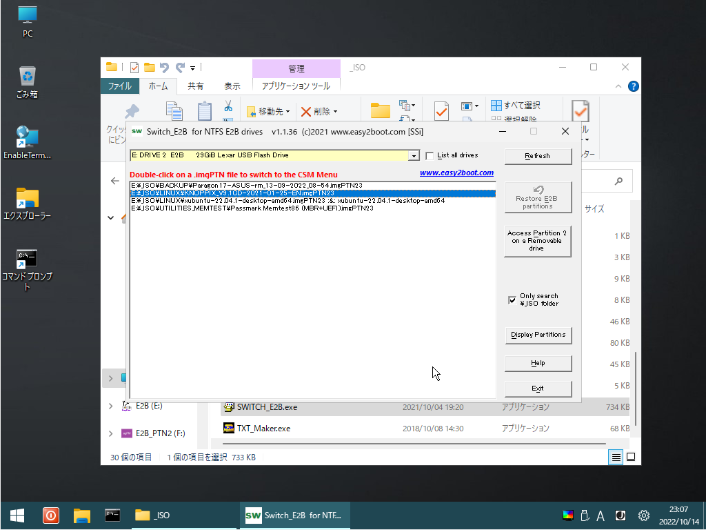Open the www.easy2boot.com link

click(x=456, y=173)
